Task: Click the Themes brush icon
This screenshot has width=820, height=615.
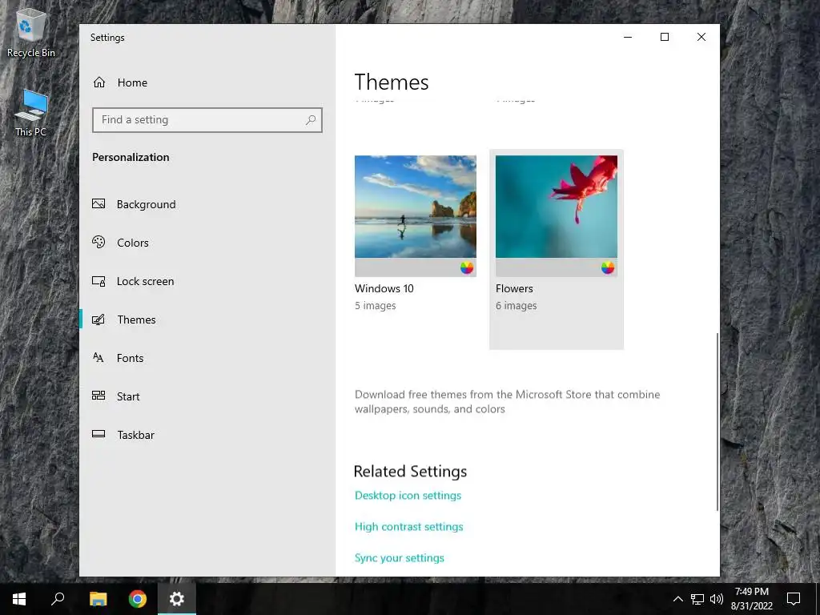Action: pos(98,320)
